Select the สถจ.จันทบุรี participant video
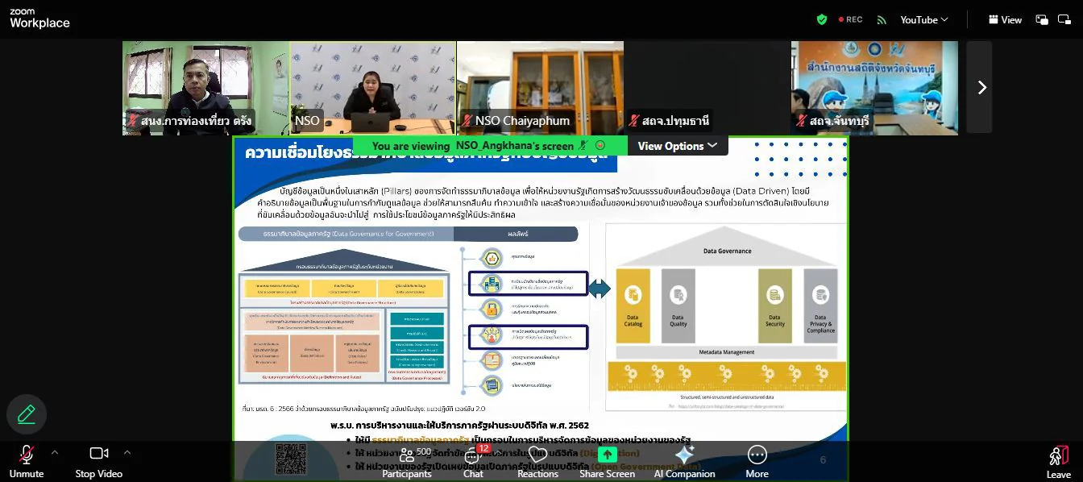Viewport: 1083px width, 482px height. click(x=874, y=88)
